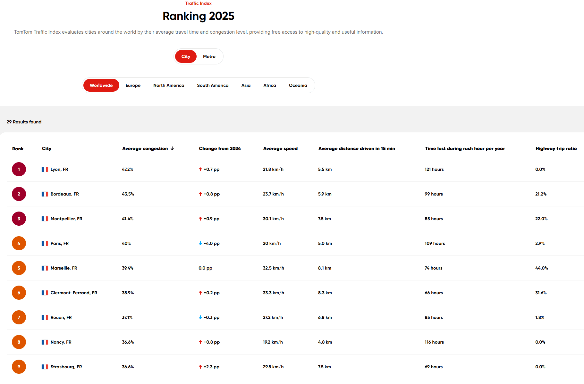Viewport: 584px width, 384px height.
Task: Click the red up arrow in Strasbourg's change
Action: [x=200, y=367]
